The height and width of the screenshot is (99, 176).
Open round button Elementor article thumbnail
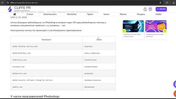156,26
